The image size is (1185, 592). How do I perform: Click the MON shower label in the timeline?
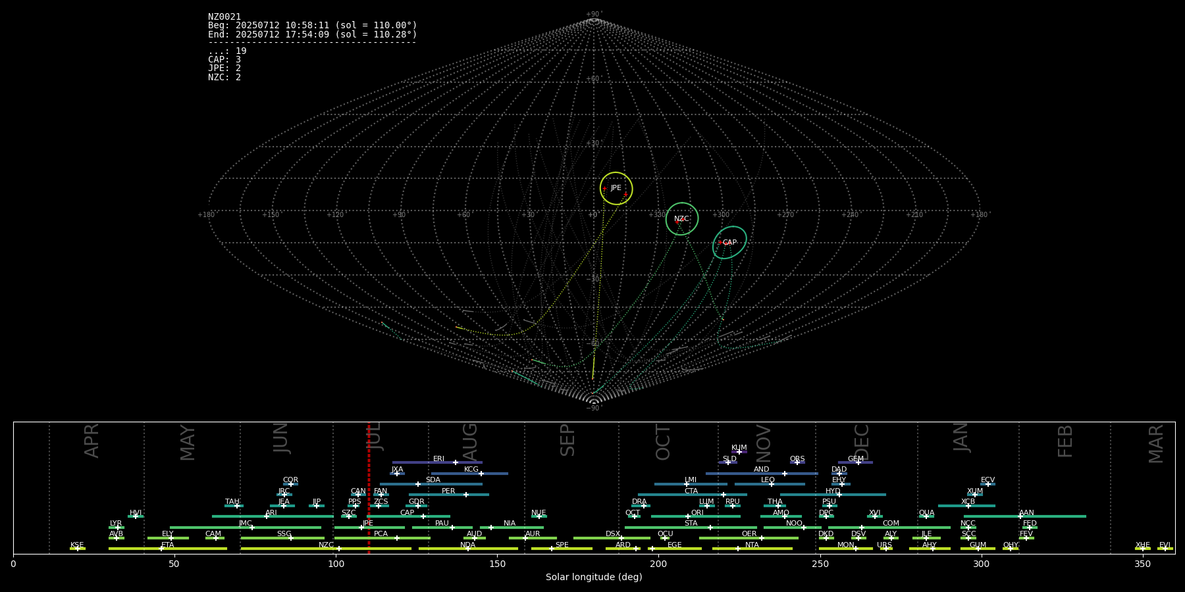[x=846, y=545]
